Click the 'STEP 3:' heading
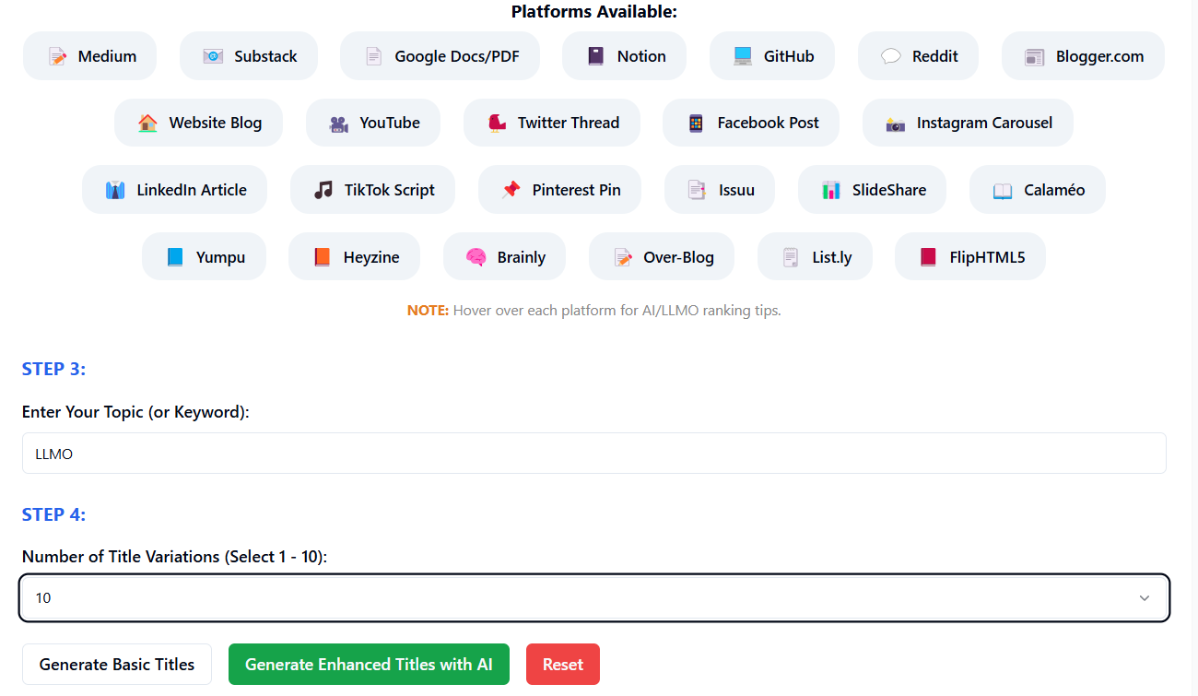This screenshot has height=696, width=1198. pyautogui.click(x=53, y=369)
